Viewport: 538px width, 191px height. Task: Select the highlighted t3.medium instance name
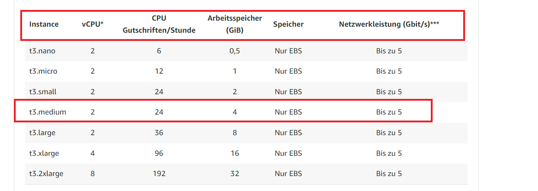click(x=48, y=112)
